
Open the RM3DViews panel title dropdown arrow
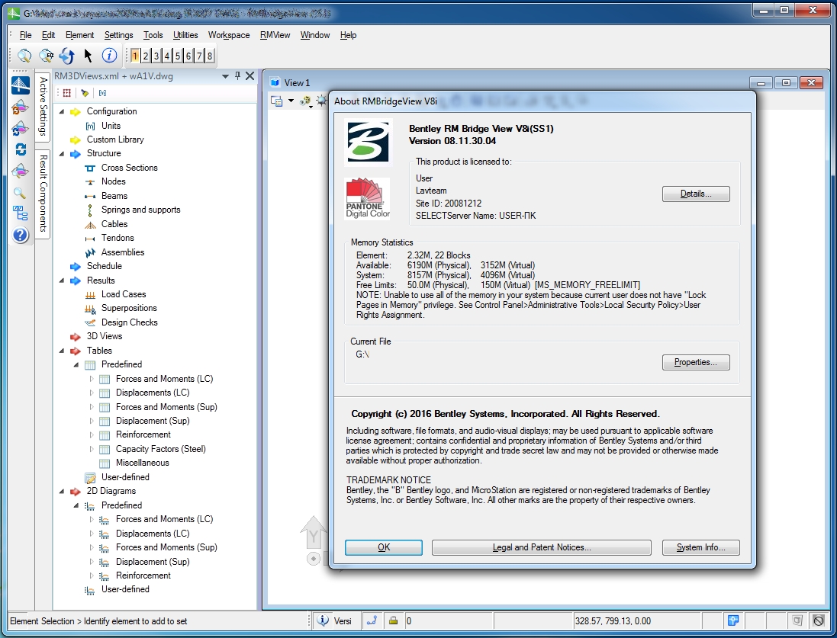tap(225, 76)
